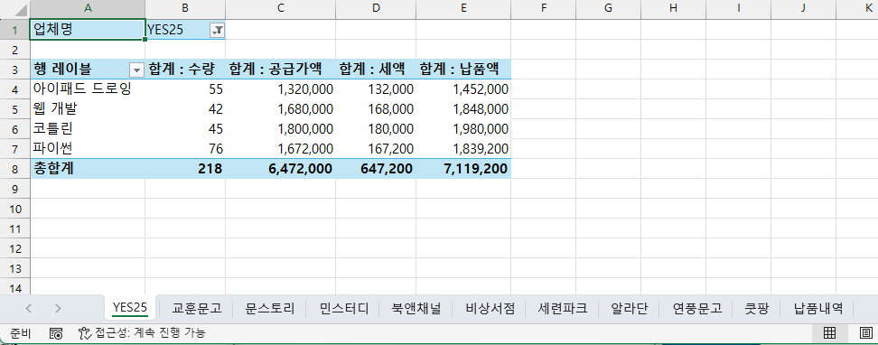Open the accessibility checker status icon

pos(85,334)
